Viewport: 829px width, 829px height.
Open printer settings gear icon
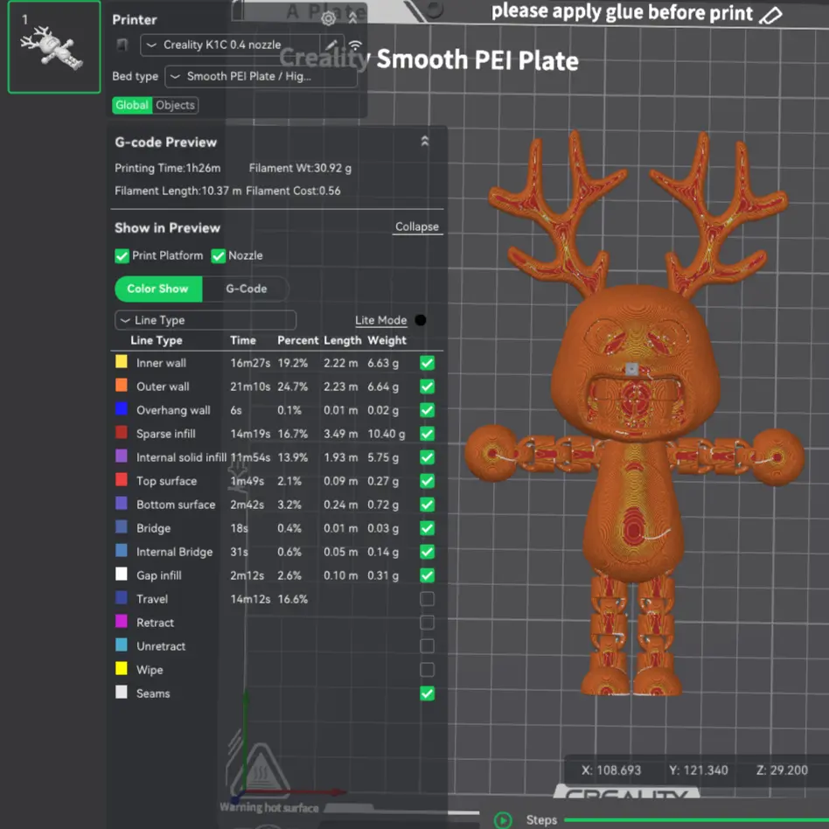point(328,18)
